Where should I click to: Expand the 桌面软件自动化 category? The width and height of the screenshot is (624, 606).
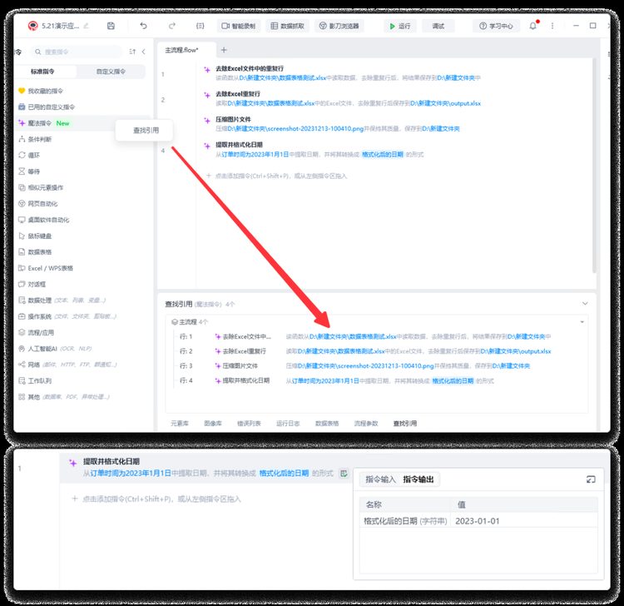click(44, 220)
